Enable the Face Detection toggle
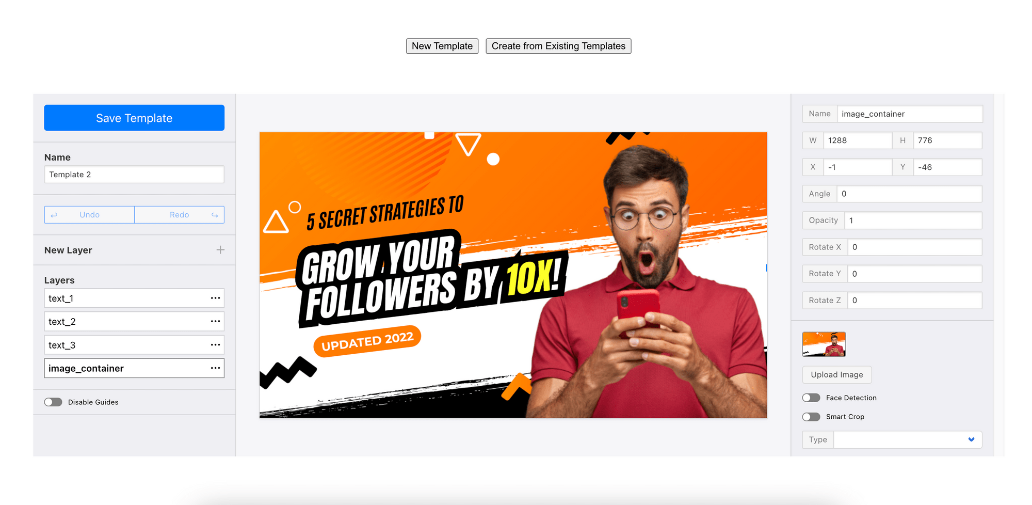The image size is (1032, 505). coord(811,398)
